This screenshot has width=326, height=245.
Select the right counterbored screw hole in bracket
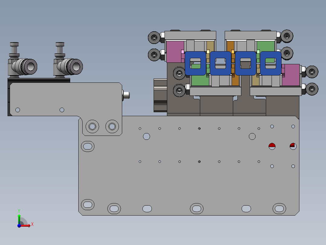tap(112, 126)
